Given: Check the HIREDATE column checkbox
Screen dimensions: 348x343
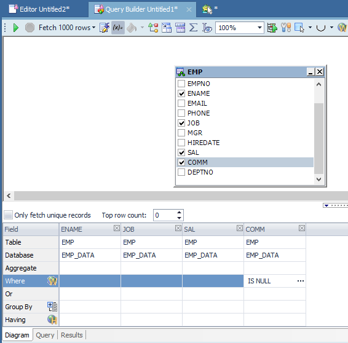Looking at the screenshot, I should point(181,143).
